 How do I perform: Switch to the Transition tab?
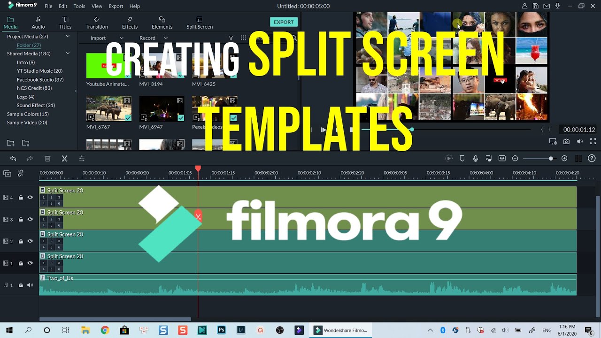(97, 23)
